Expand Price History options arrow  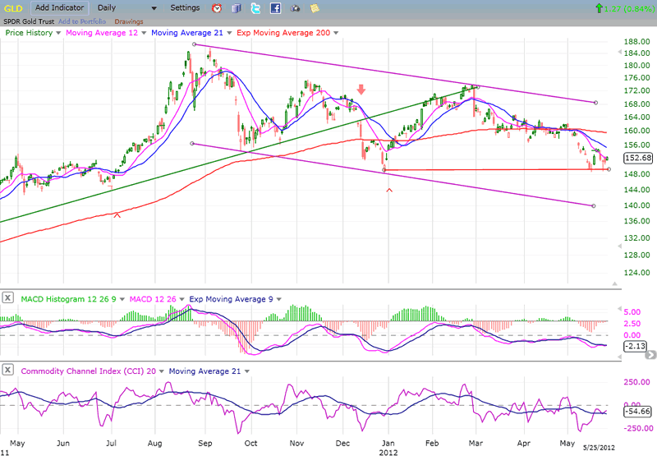[x=58, y=33]
